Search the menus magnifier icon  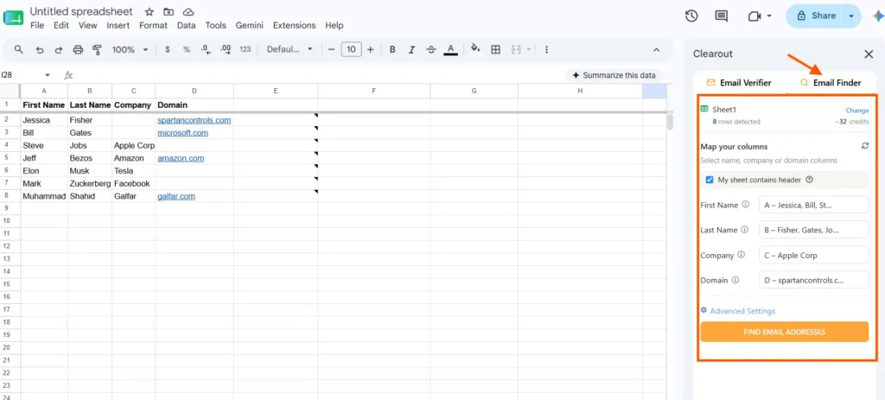pos(19,49)
